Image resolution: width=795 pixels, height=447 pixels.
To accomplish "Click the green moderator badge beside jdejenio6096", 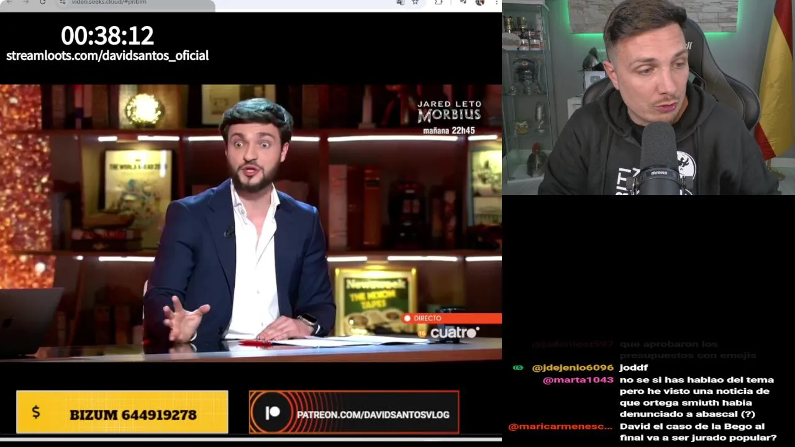I will [518, 368].
